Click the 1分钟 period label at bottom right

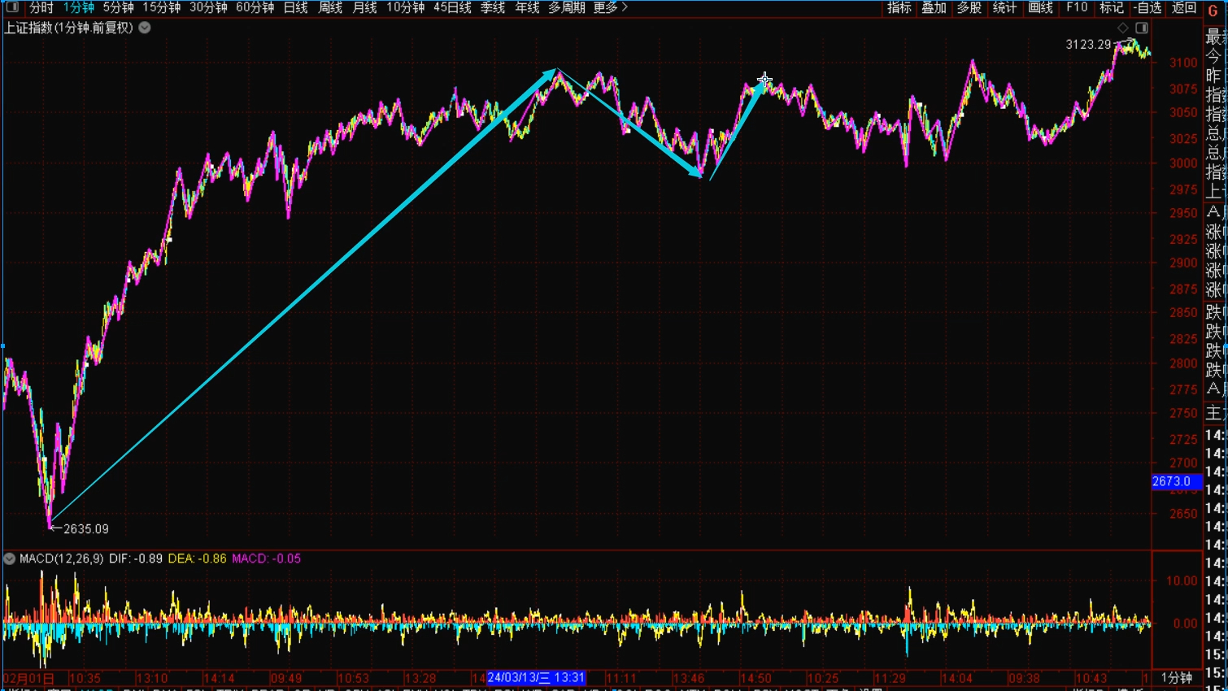tap(1177, 678)
